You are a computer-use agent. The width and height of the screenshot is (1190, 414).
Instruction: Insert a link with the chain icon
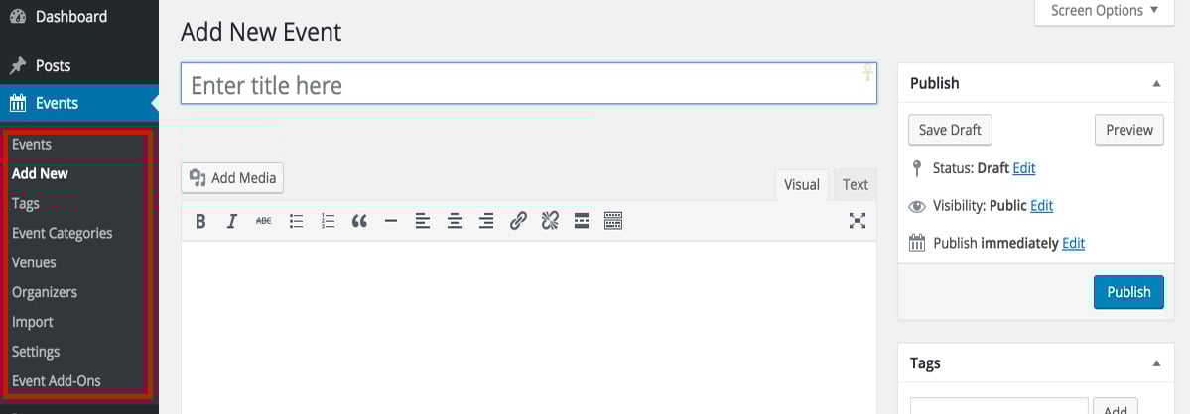coord(518,221)
